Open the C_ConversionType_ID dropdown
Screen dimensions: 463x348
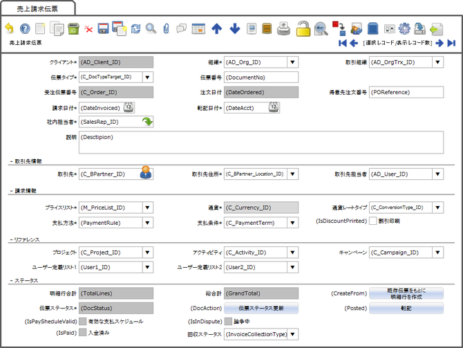438,208
